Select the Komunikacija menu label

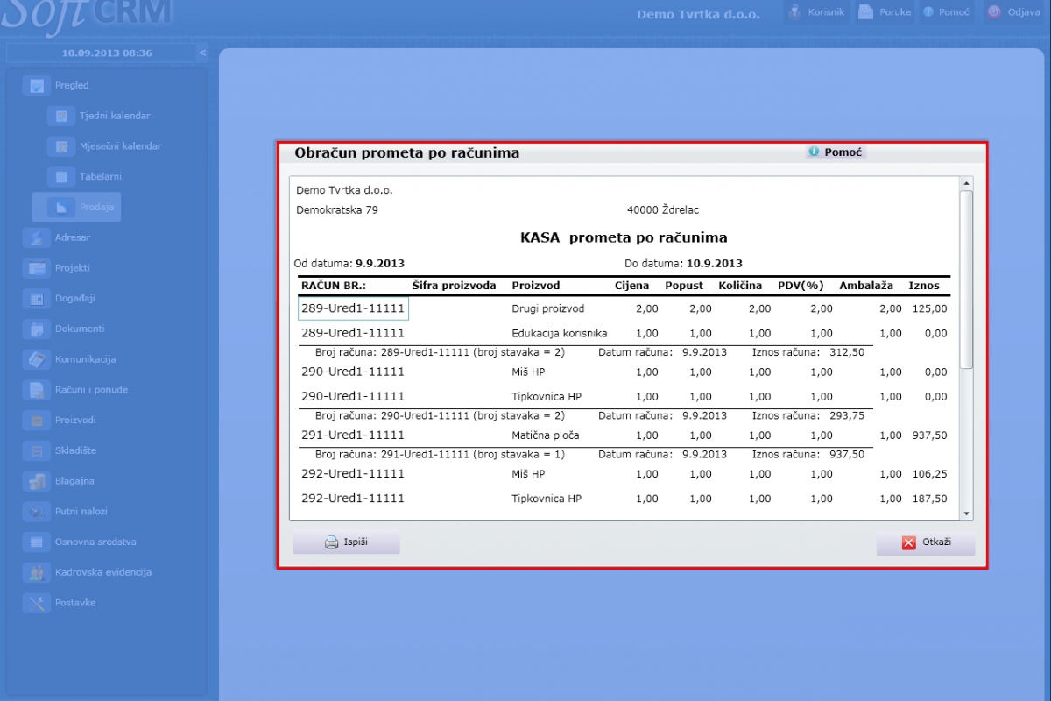click(x=86, y=359)
